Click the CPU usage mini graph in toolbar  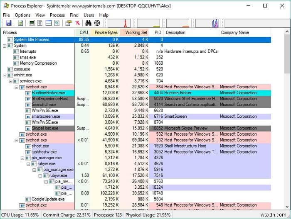(119, 23)
